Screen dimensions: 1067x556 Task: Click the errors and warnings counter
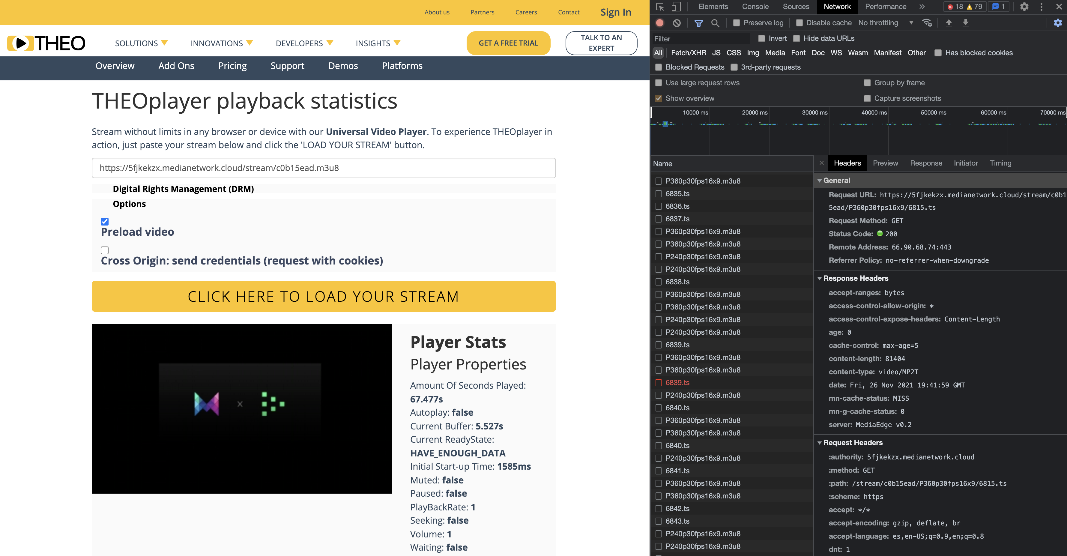click(x=964, y=7)
